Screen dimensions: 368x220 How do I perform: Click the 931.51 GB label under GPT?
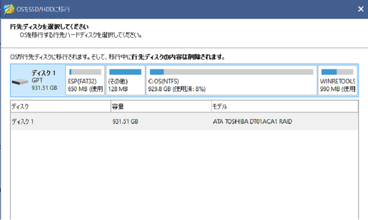click(x=44, y=88)
